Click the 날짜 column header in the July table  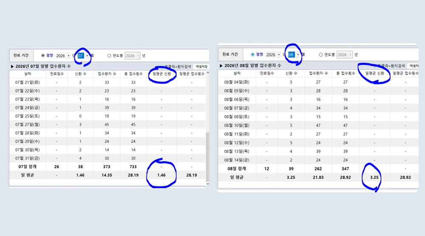click(x=28, y=74)
